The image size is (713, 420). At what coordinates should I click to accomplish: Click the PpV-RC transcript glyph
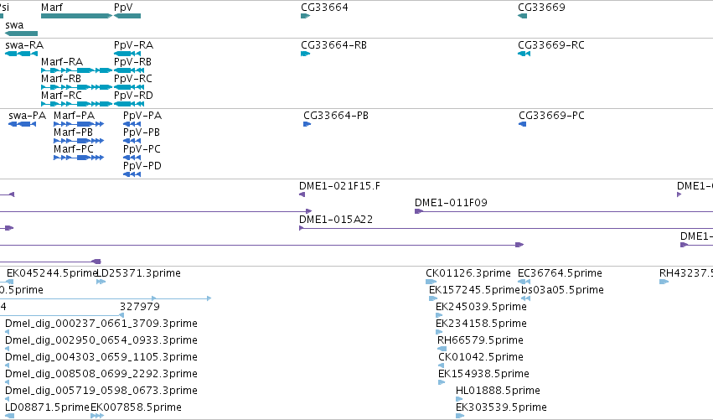click(x=129, y=87)
